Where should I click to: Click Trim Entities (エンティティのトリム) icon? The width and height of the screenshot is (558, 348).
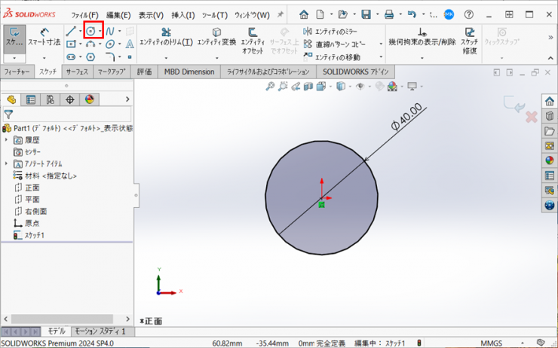tap(166, 38)
